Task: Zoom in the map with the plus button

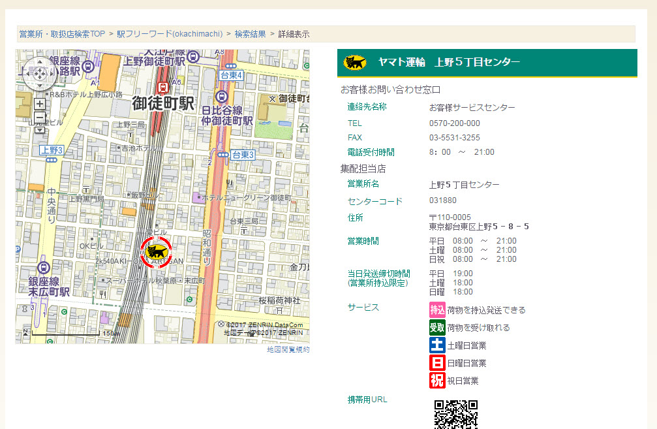Action: pos(40,104)
